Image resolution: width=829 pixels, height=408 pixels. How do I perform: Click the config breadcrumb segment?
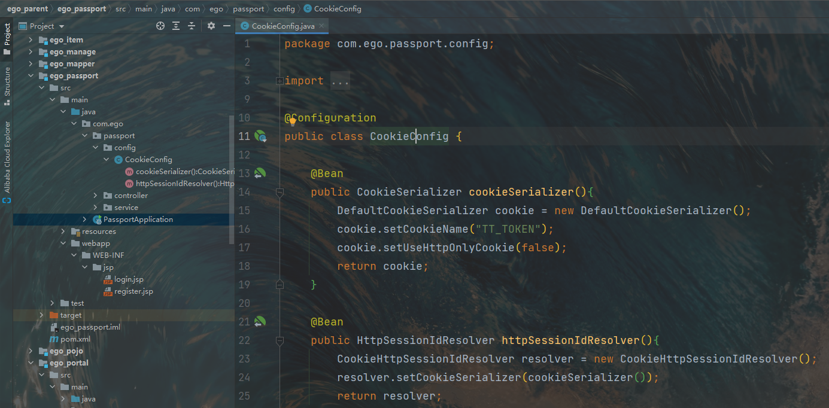pos(284,9)
